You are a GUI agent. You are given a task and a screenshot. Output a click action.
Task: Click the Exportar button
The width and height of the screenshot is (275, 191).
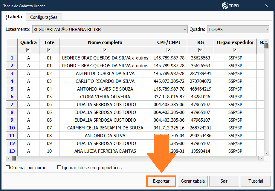[161, 181]
